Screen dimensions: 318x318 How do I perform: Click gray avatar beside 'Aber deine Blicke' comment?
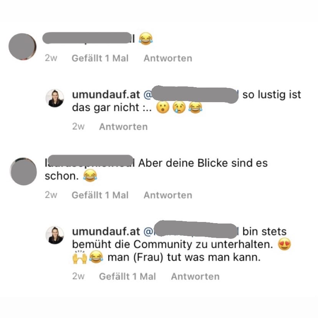pyautogui.click(x=23, y=171)
